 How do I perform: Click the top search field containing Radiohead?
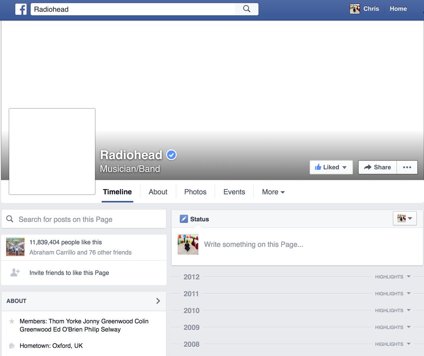tap(133, 9)
